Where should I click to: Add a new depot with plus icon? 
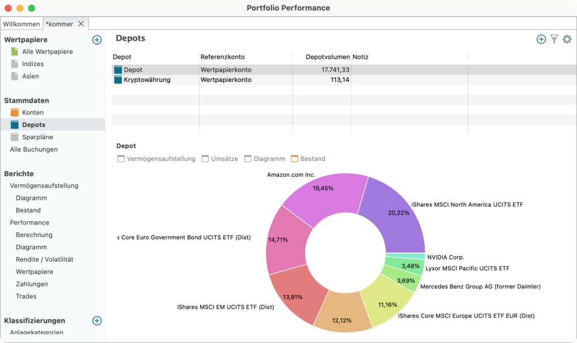click(541, 39)
